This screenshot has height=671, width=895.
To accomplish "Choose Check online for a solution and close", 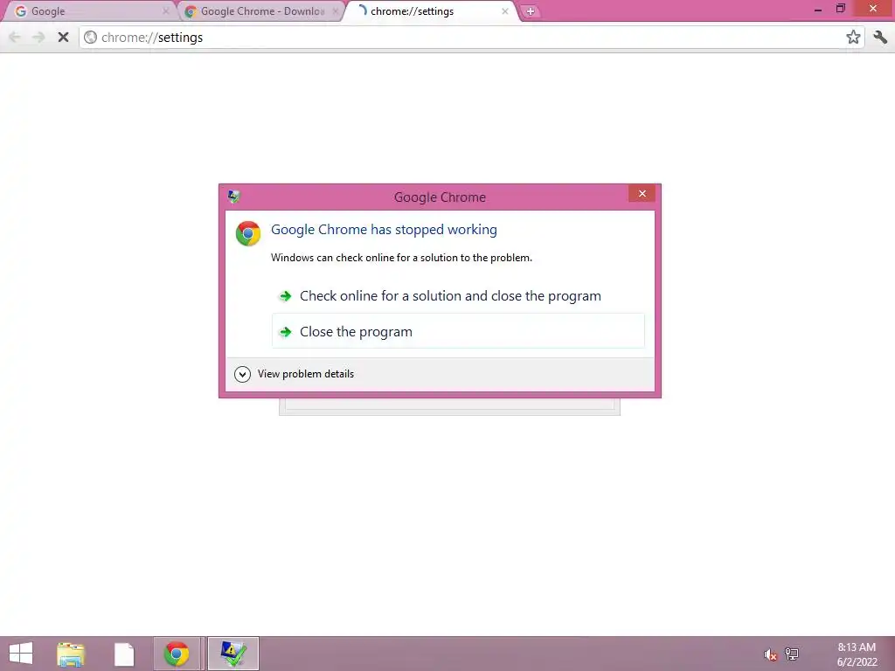I will tap(458, 295).
